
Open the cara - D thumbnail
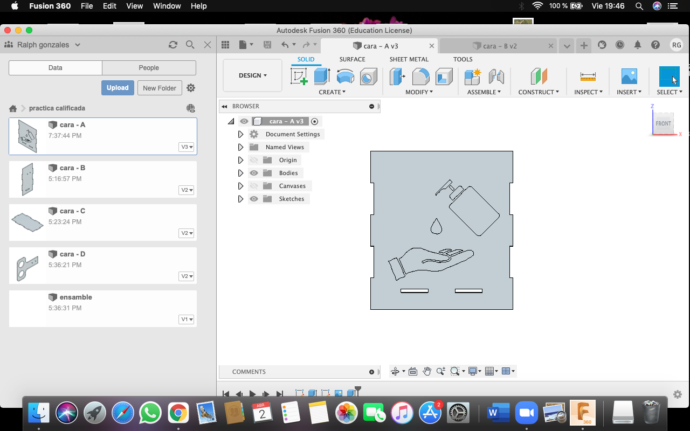pyautogui.click(x=27, y=266)
